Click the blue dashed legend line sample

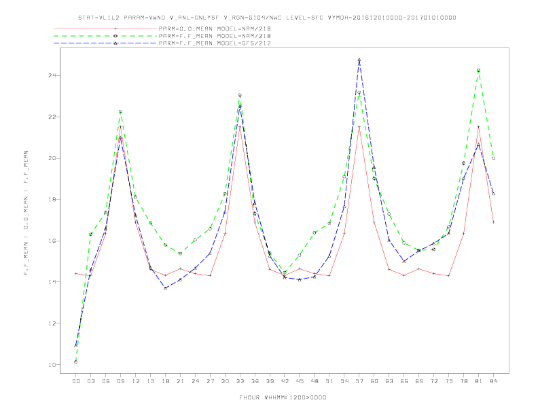click(105, 43)
